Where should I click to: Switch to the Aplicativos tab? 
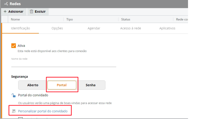click(167, 28)
